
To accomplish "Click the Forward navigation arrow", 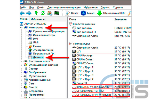I will tap(29, 13).
